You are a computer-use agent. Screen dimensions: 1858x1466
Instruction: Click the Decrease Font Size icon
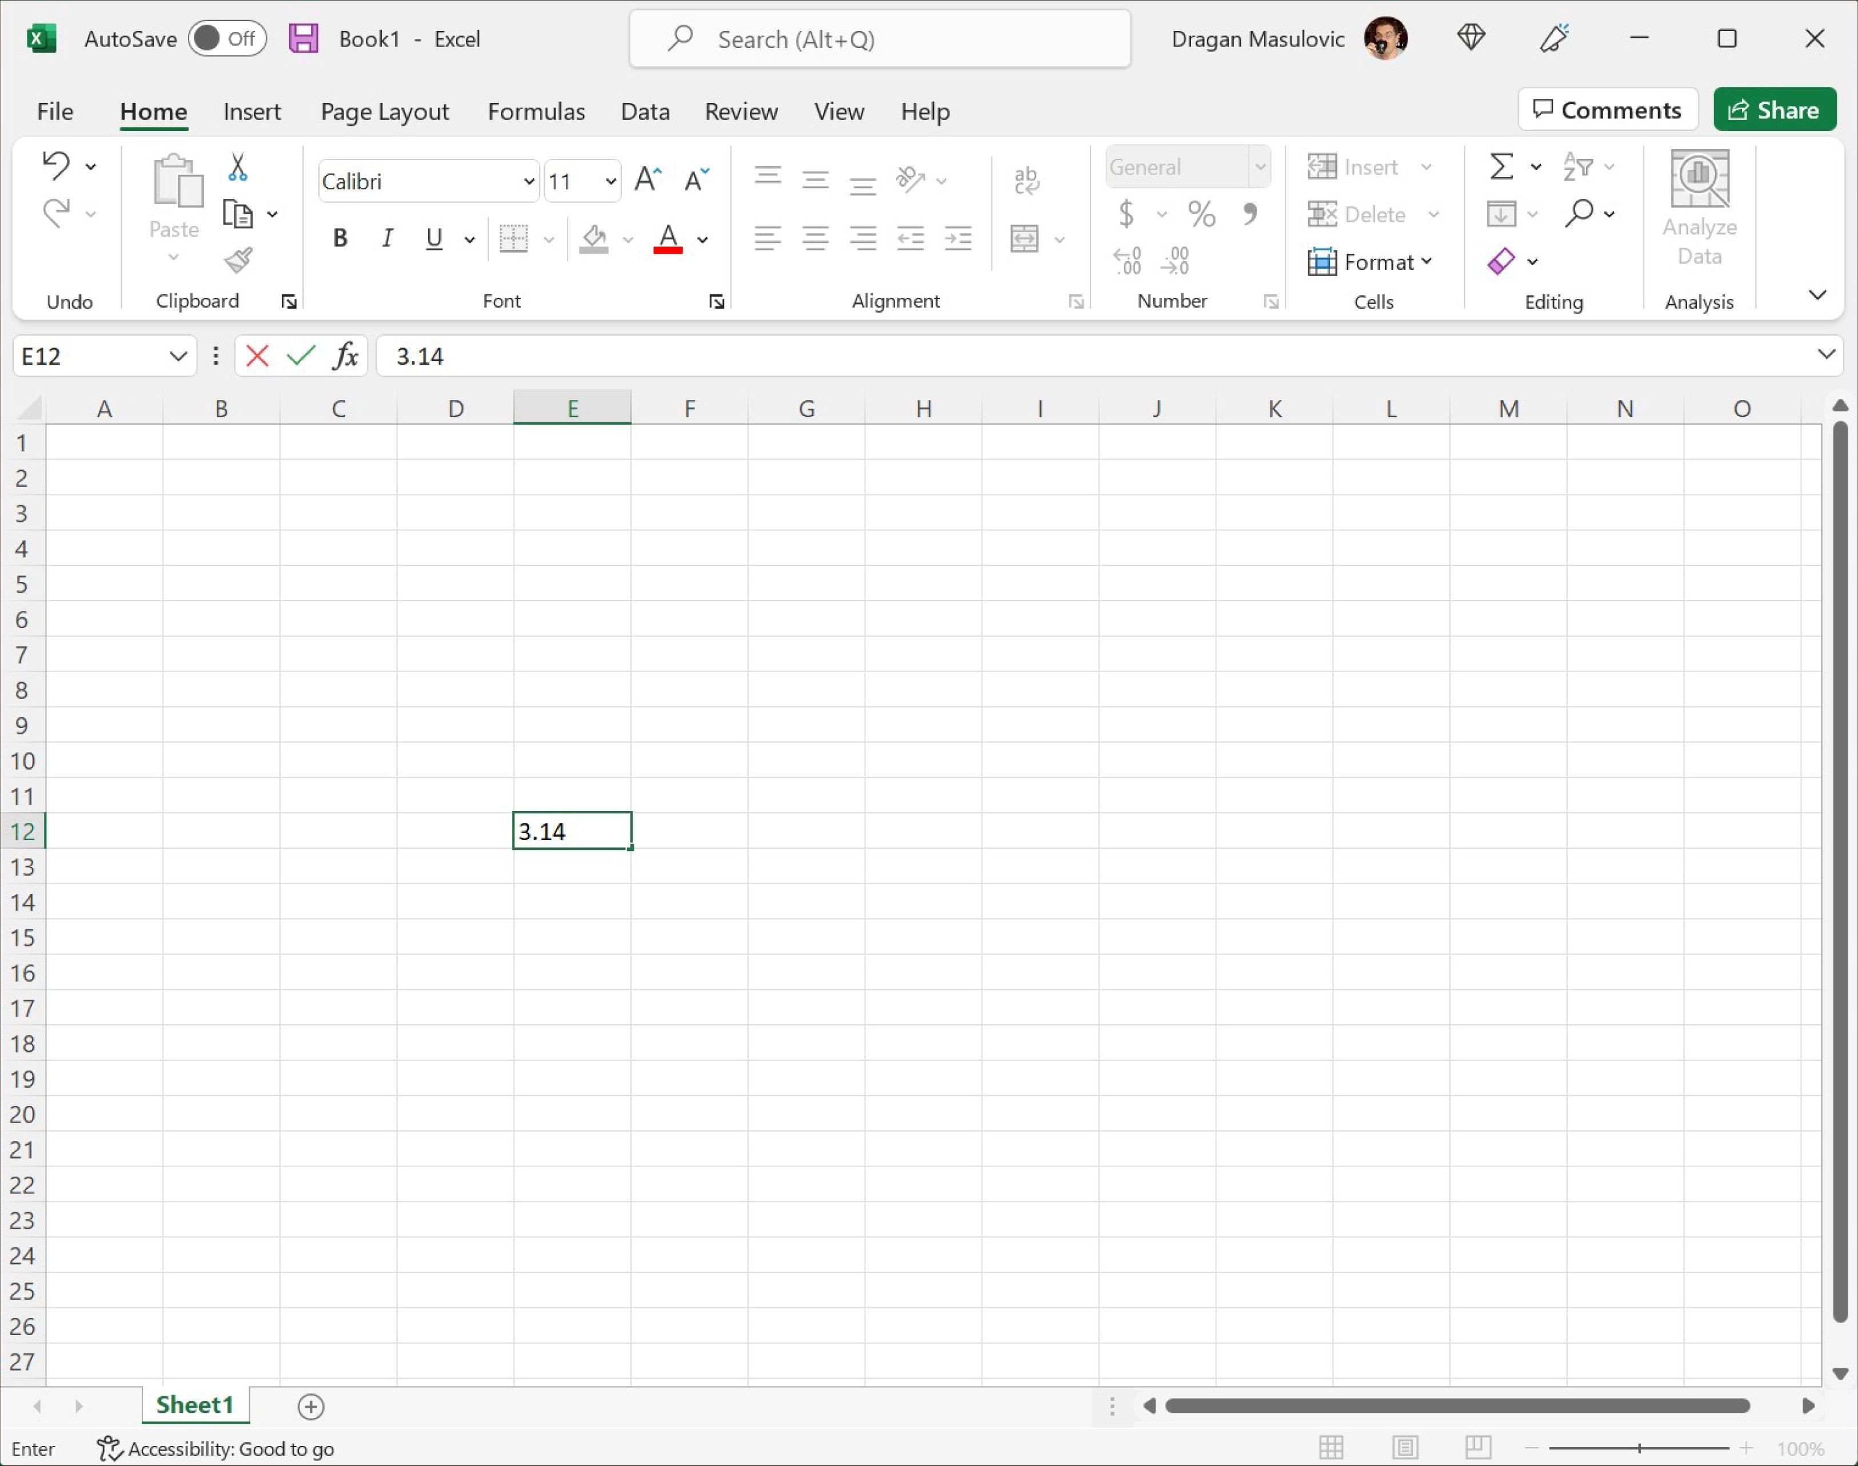pyautogui.click(x=696, y=180)
